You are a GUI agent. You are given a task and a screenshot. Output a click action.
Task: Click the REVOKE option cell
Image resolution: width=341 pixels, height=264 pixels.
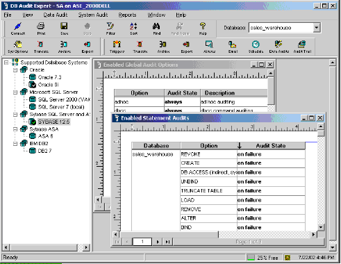coord(208,154)
